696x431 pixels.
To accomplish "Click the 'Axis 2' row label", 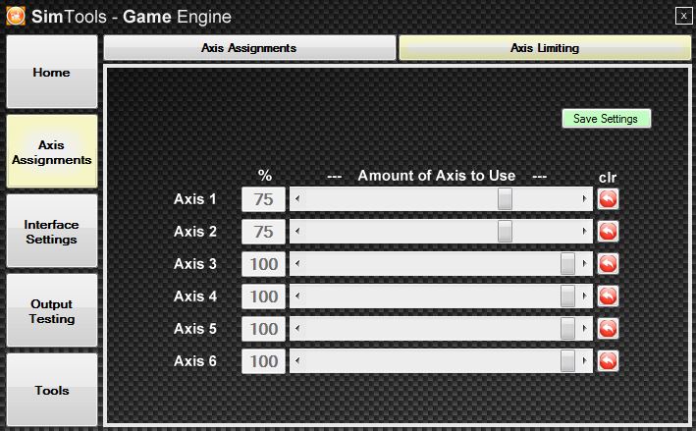I will coord(195,232).
